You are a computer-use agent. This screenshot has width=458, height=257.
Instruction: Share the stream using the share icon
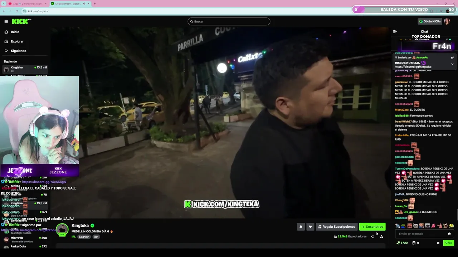point(372,237)
